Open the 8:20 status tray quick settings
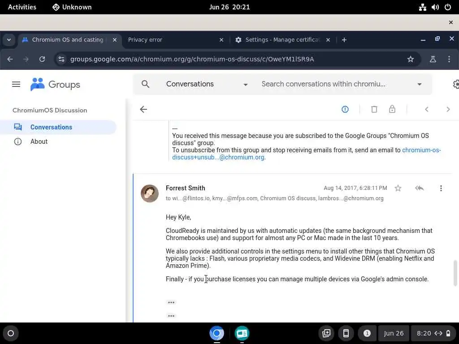This screenshot has width=459, height=344. [433, 333]
